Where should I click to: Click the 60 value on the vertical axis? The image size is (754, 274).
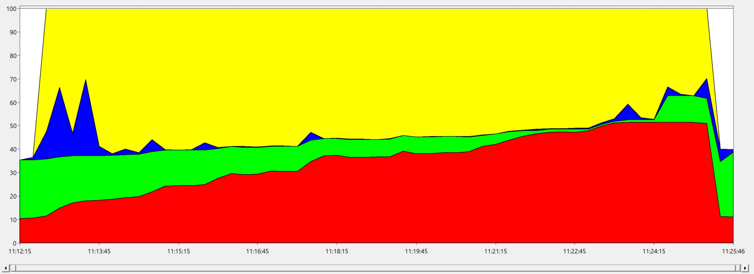pyautogui.click(x=13, y=103)
